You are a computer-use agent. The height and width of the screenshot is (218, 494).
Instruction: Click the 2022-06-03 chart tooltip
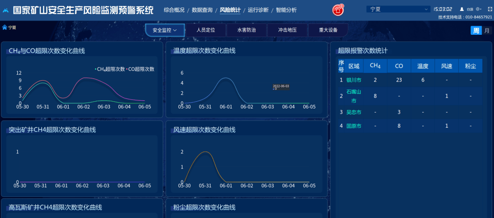281,87
